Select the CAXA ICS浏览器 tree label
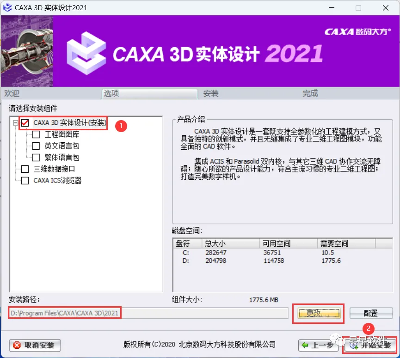 (57, 181)
